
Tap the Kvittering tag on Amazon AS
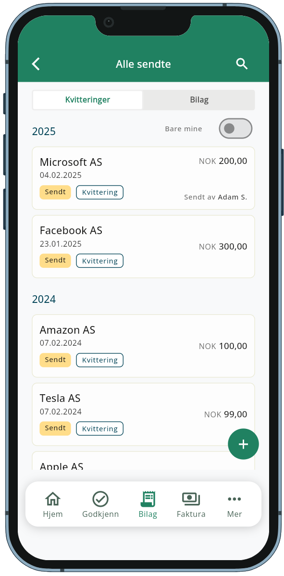pos(100,361)
